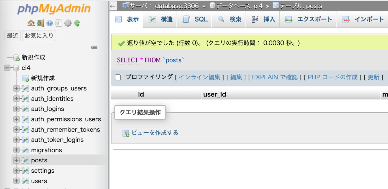Expand the auth_logins table node
Screen dimensions: 388x189
pyautogui.click(x=16, y=109)
